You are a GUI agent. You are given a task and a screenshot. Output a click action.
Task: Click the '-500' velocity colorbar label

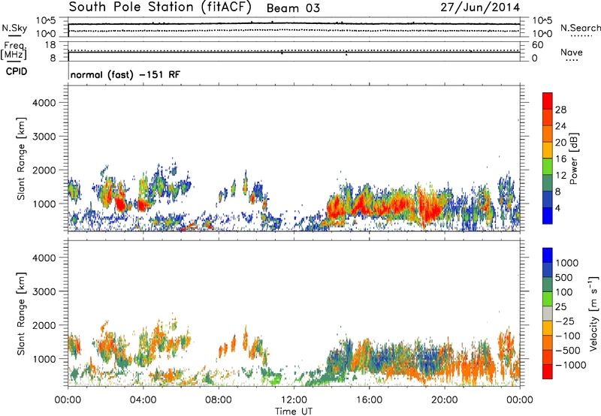coord(567,351)
